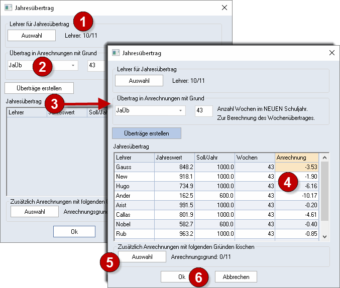
Task: Select the Hugo row
Action: pos(216,186)
